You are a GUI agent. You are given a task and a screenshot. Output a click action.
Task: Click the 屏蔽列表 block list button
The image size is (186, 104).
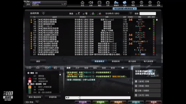[x=53, y=97]
